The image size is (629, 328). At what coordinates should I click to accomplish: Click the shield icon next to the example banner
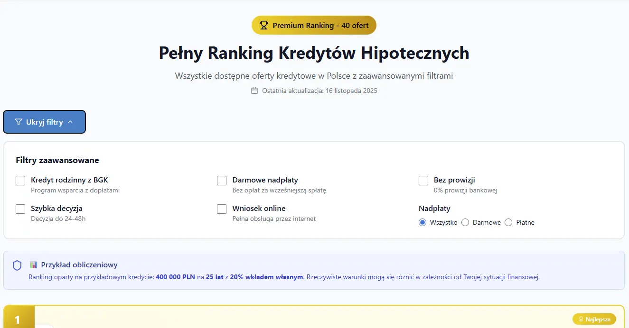point(17,265)
